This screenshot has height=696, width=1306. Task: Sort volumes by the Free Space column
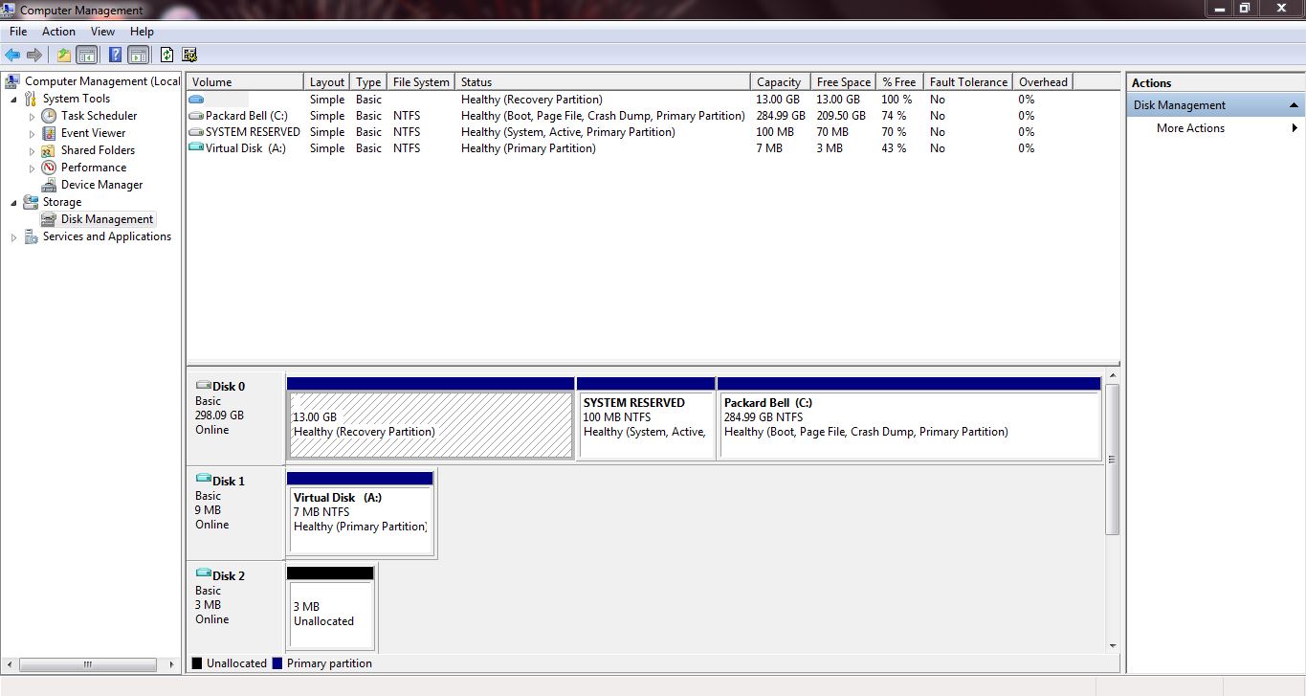(x=843, y=82)
